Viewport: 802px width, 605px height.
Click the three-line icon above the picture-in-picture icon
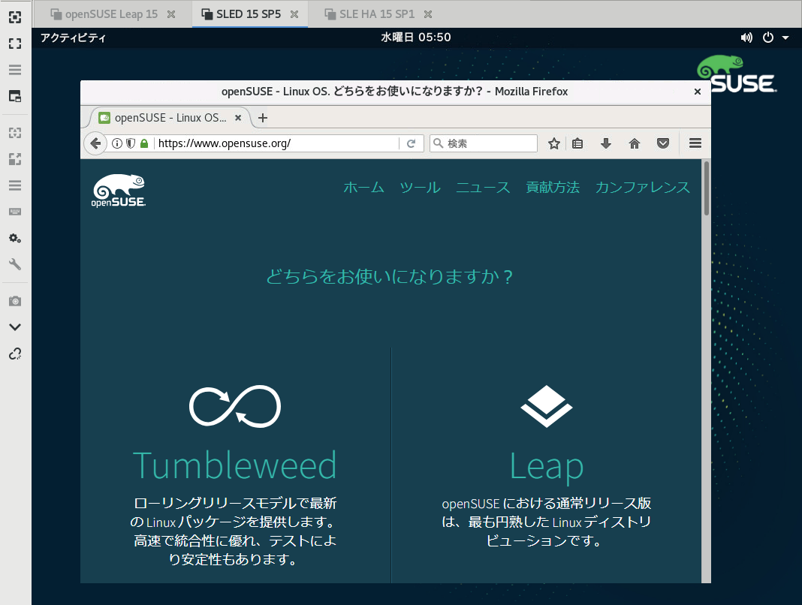click(15, 70)
